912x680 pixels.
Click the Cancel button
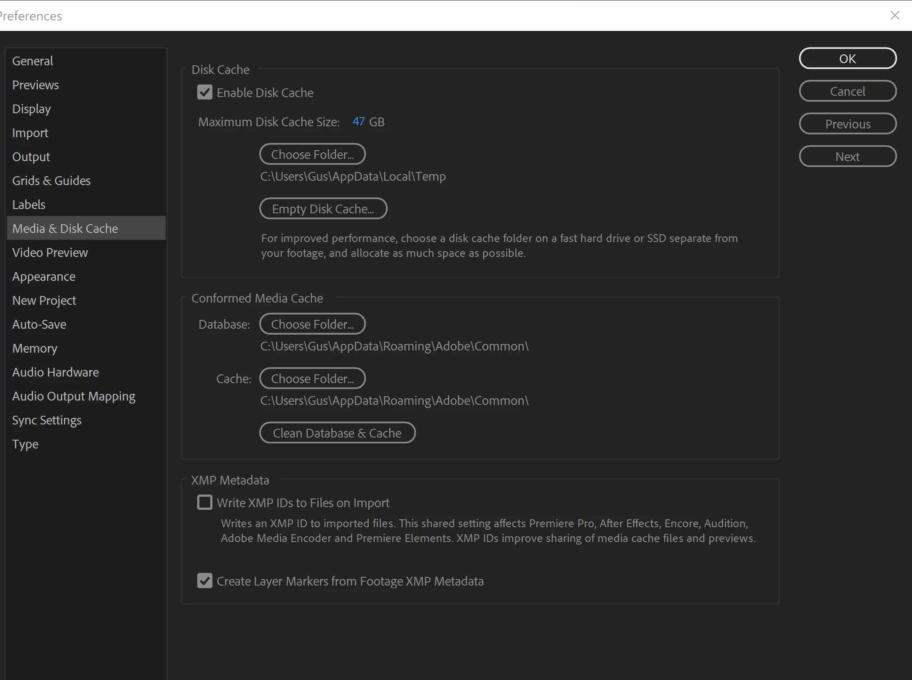tap(847, 91)
